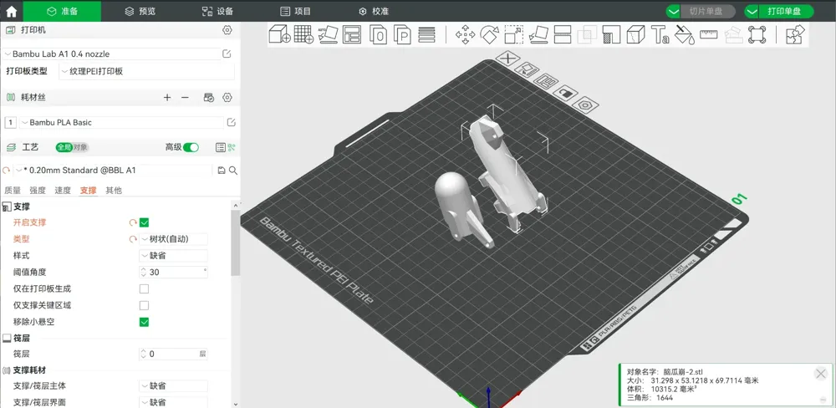This screenshot has width=836, height=408.
Task: Switch to the 预览 preview tab
Action: pos(140,11)
